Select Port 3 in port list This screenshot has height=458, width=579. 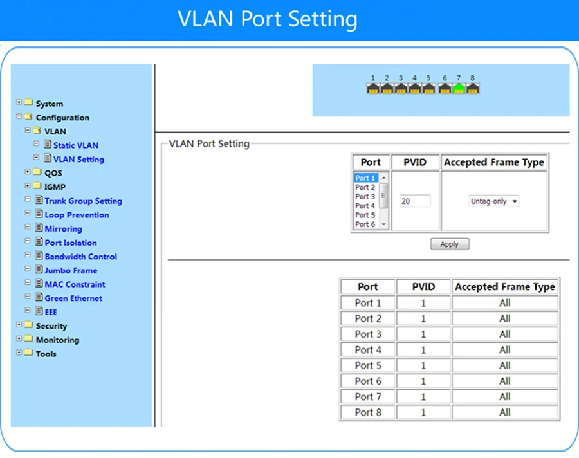(366, 196)
